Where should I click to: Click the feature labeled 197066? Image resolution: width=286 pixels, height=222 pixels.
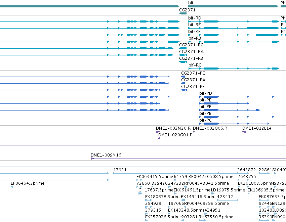pyautogui.click(x=176, y=204)
